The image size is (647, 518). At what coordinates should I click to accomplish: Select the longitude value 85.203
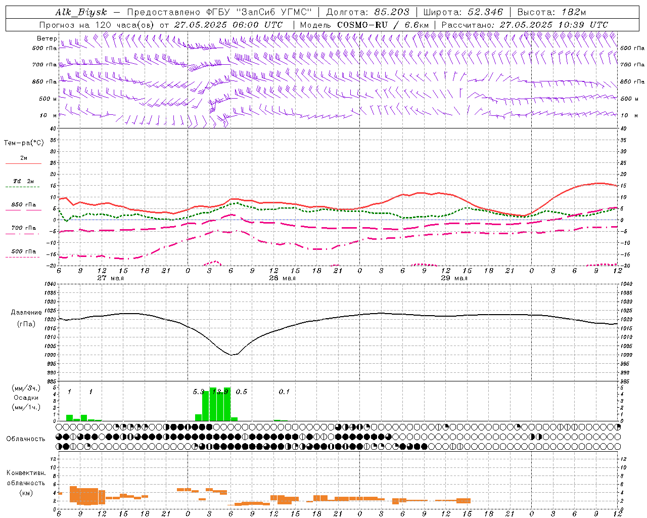click(x=392, y=13)
